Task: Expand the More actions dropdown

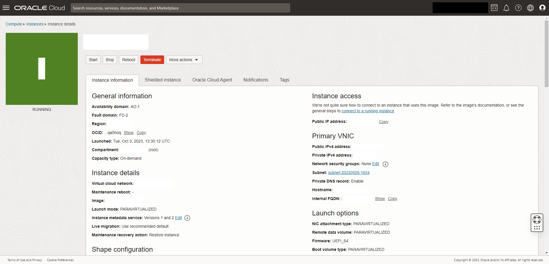Action: tap(184, 60)
